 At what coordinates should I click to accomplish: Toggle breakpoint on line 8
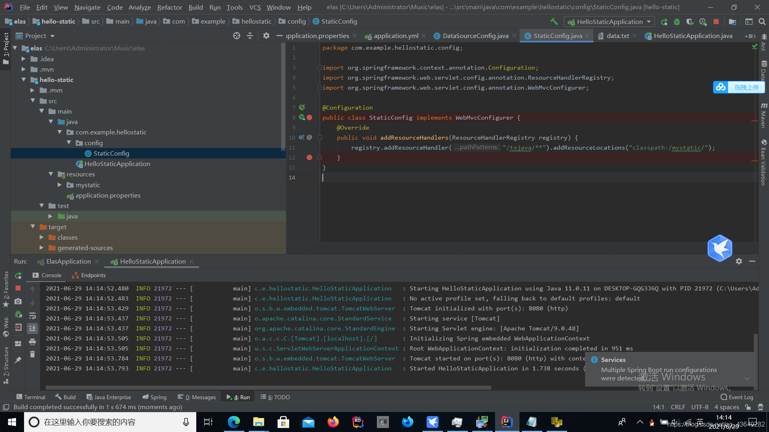[x=310, y=117]
